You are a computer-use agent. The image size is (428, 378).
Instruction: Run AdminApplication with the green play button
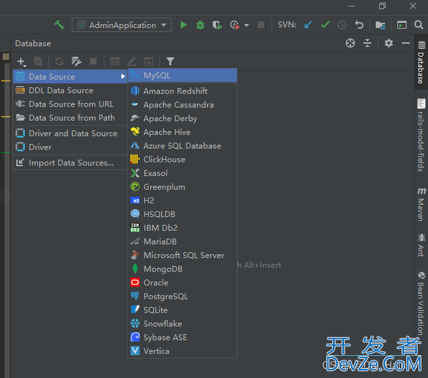click(x=183, y=25)
